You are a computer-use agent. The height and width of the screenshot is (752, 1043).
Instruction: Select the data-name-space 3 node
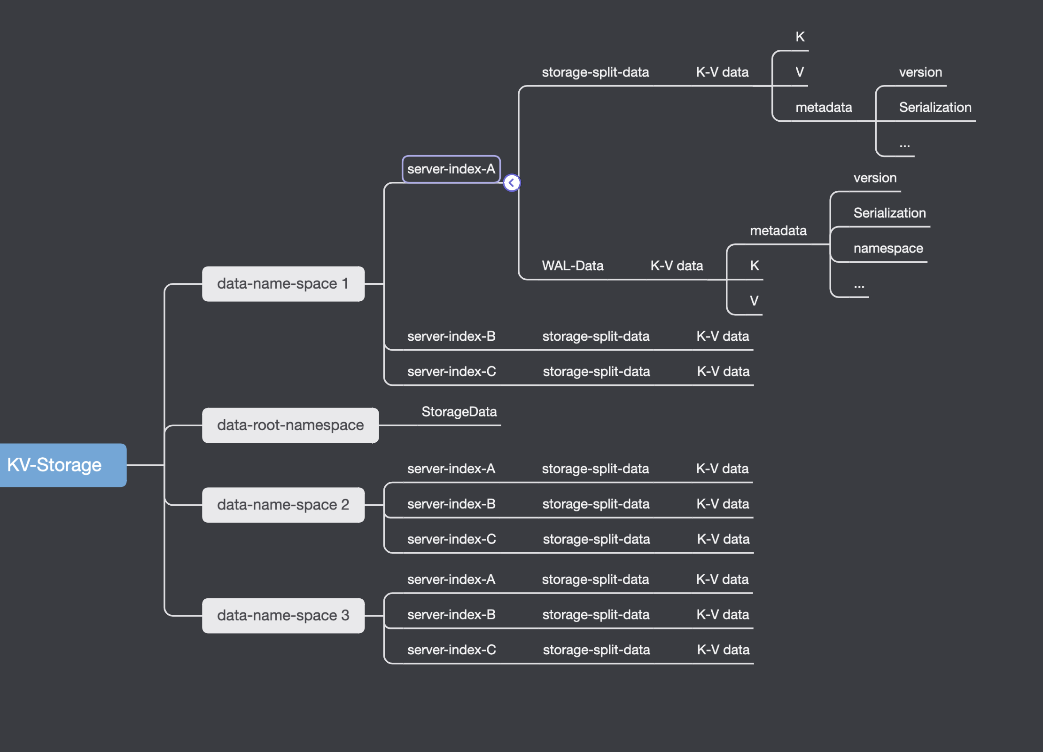pyautogui.click(x=283, y=615)
